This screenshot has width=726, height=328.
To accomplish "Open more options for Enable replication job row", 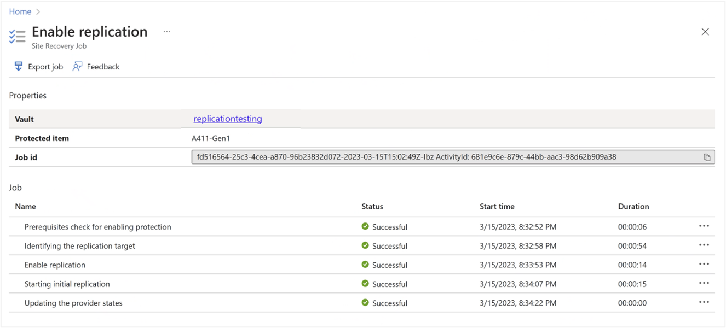I will click(x=704, y=265).
